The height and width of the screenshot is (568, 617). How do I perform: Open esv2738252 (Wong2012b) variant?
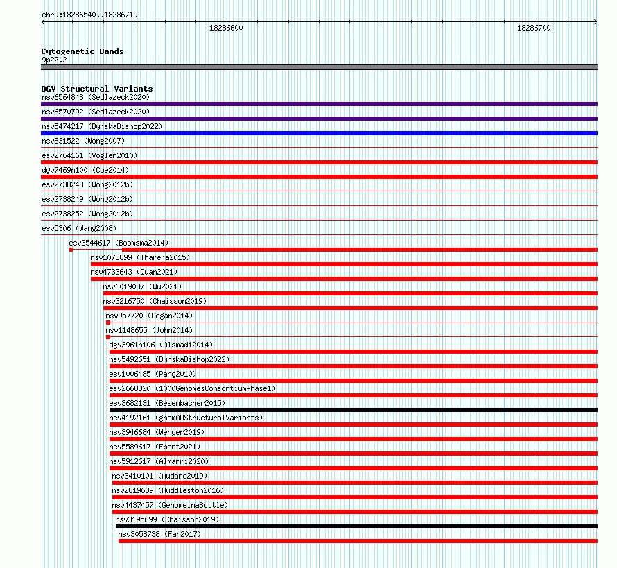87,214
